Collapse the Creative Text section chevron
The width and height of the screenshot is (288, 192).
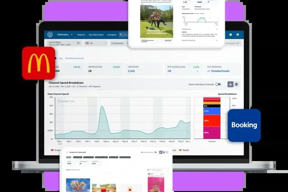(217, 29)
